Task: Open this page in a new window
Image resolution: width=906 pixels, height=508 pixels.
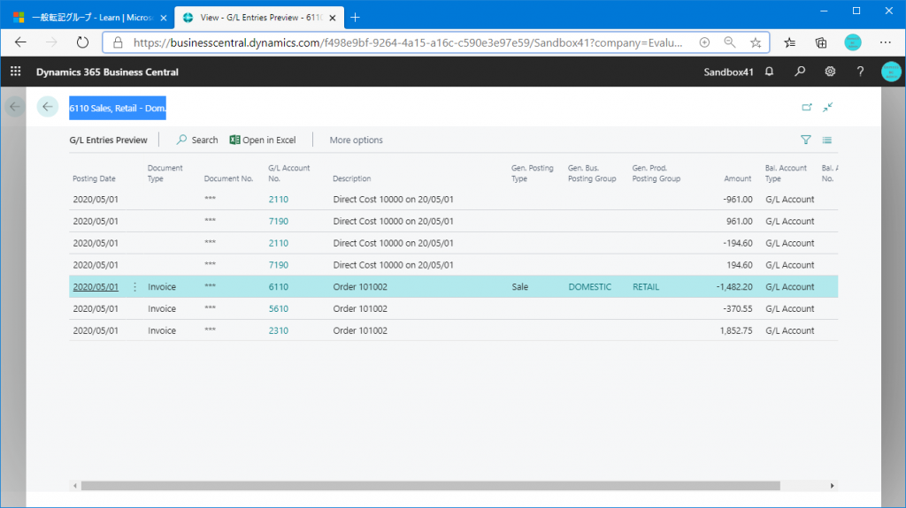Action: click(807, 108)
